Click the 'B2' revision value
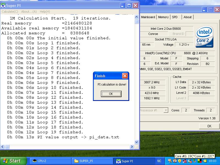 point(208,64)
